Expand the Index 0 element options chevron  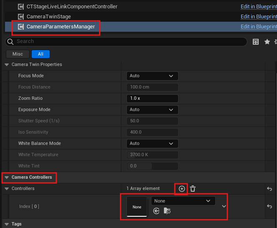tap(224, 206)
